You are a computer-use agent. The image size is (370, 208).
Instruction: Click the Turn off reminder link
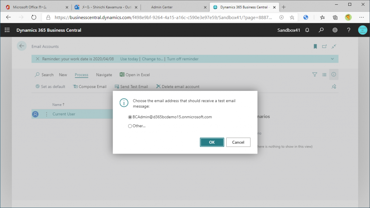182,59
